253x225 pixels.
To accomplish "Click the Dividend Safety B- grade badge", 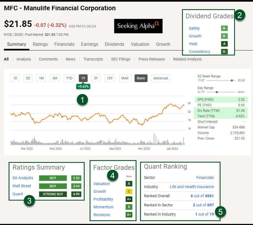I will 224,28.
